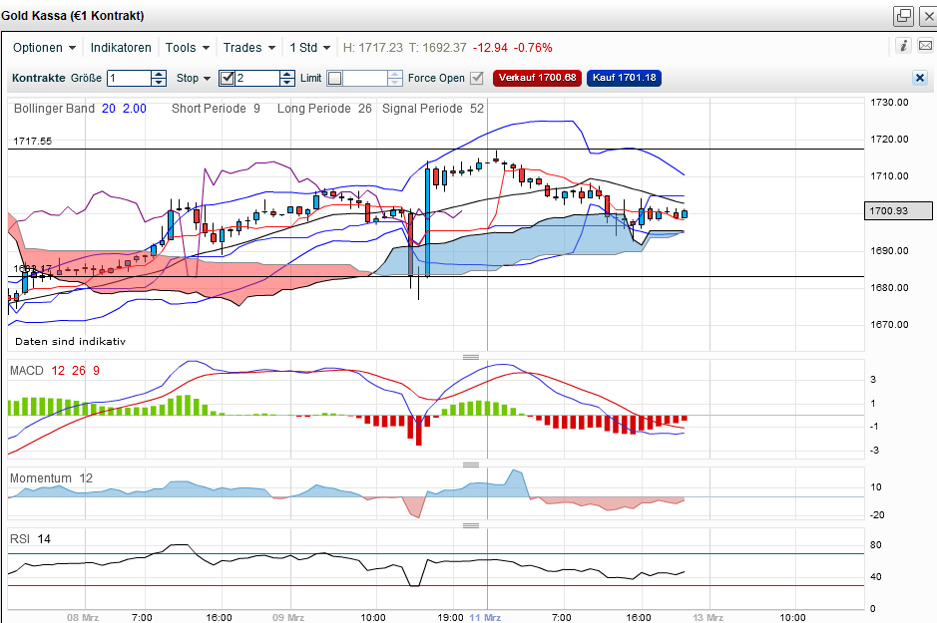The width and height of the screenshot is (937, 623).
Task: Click the information "i" icon top right
Action: (x=903, y=45)
